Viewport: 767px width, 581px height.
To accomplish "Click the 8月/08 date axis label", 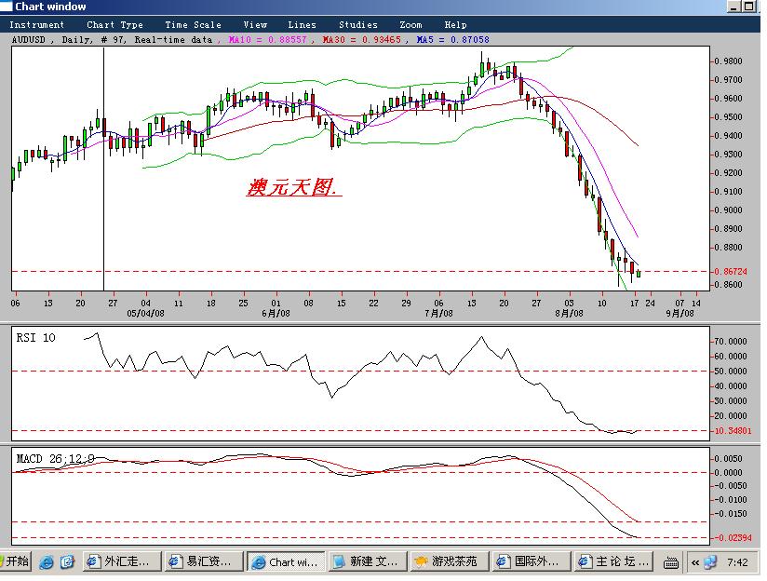I will pos(569,313).
